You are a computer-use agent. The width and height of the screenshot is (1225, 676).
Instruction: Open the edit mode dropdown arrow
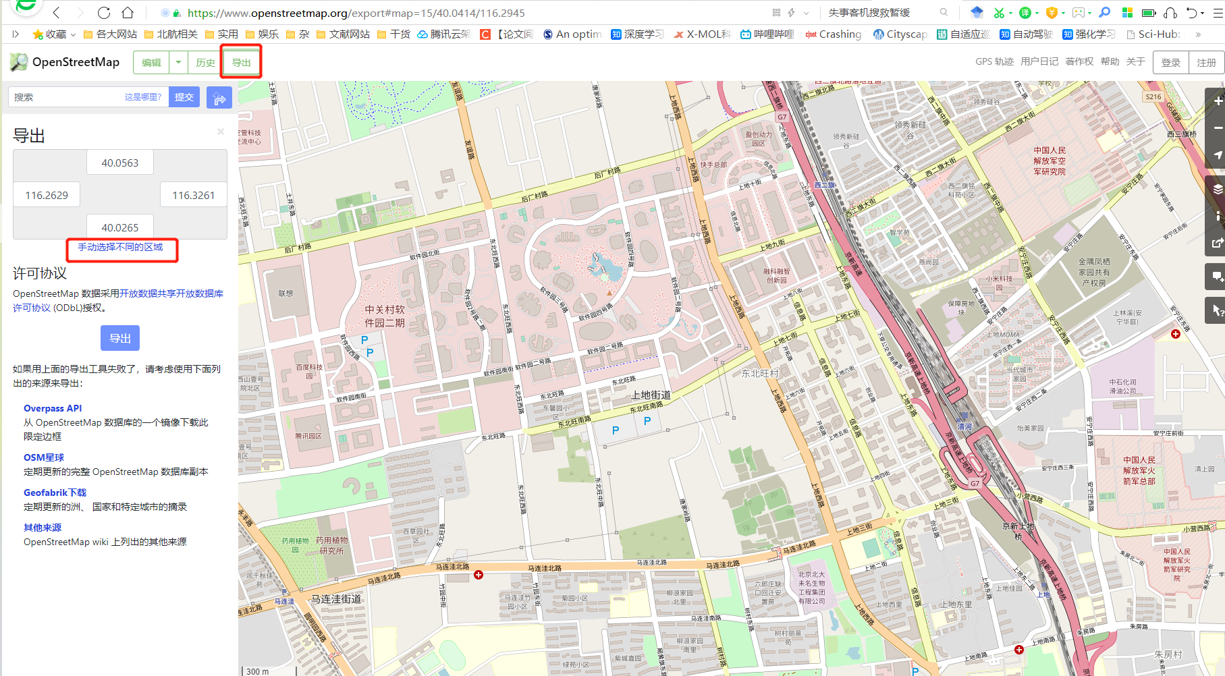tap(178, 62)
